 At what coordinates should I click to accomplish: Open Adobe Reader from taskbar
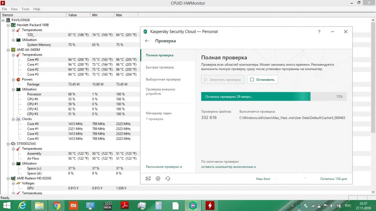(125, 205)
